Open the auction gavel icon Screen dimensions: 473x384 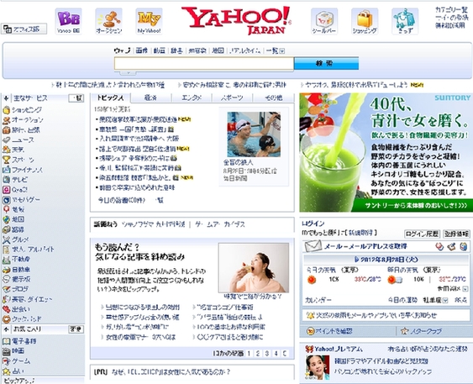(108, 21)
